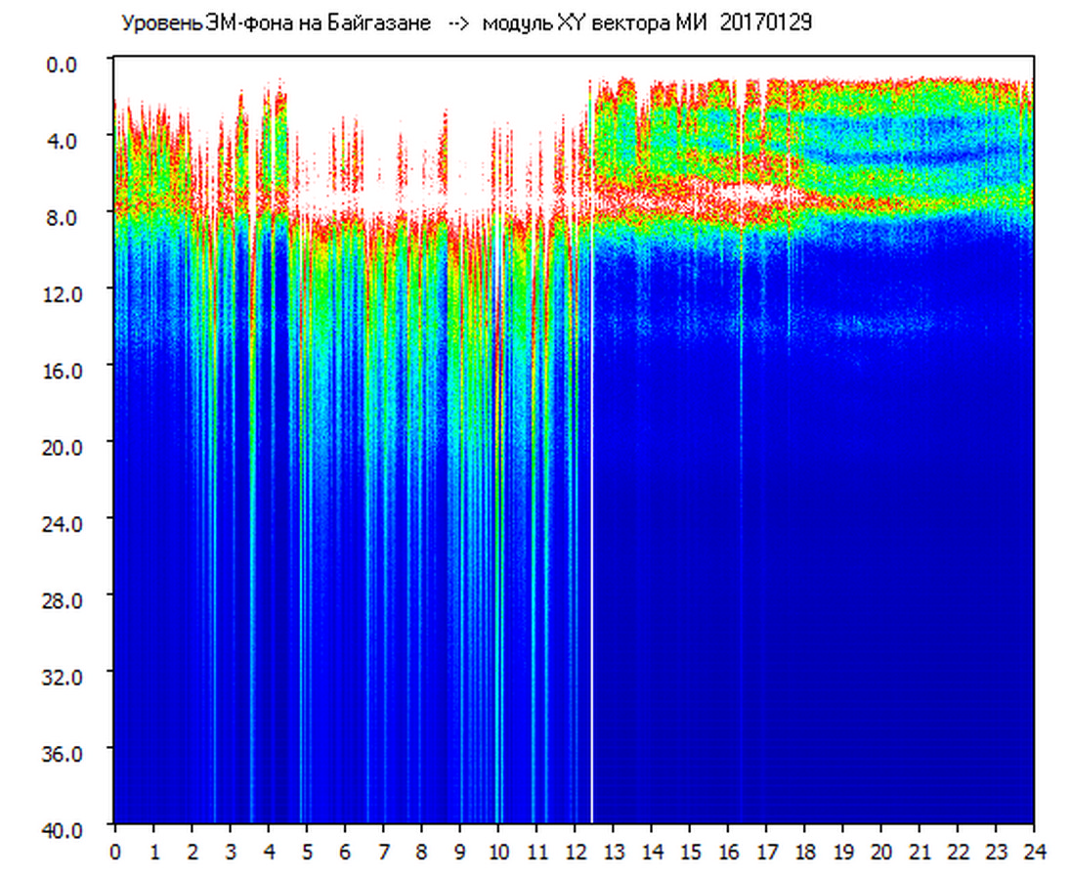Click the white patch in band near hour 16.5
Viewport: 1071px width, 880px height.
tap(752, 193)
